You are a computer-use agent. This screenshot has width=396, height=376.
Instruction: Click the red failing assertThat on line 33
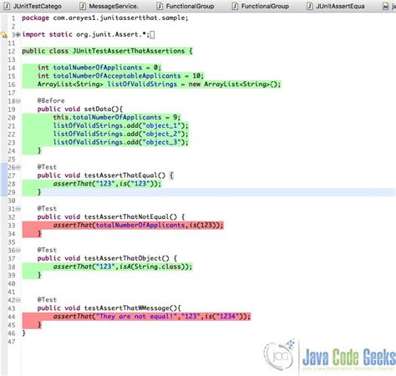pyautogui.click(x=138, y=225)
